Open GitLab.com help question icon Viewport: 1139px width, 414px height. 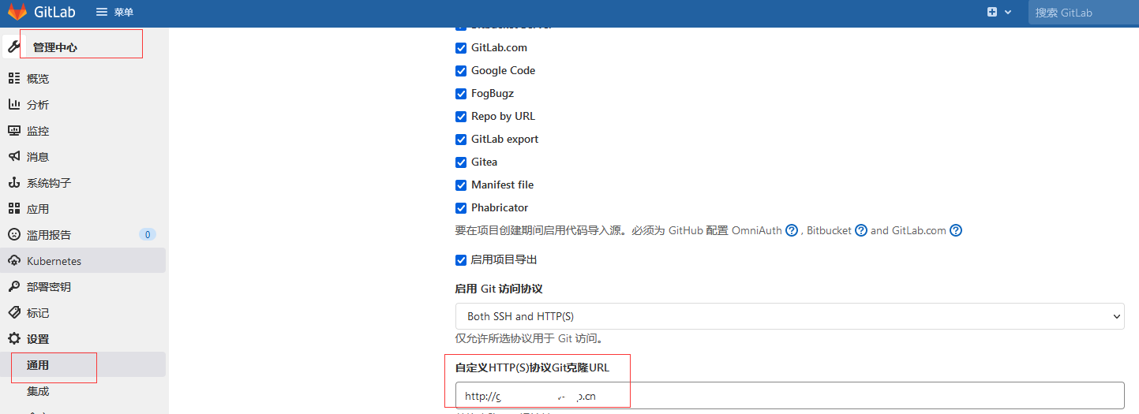956,230
